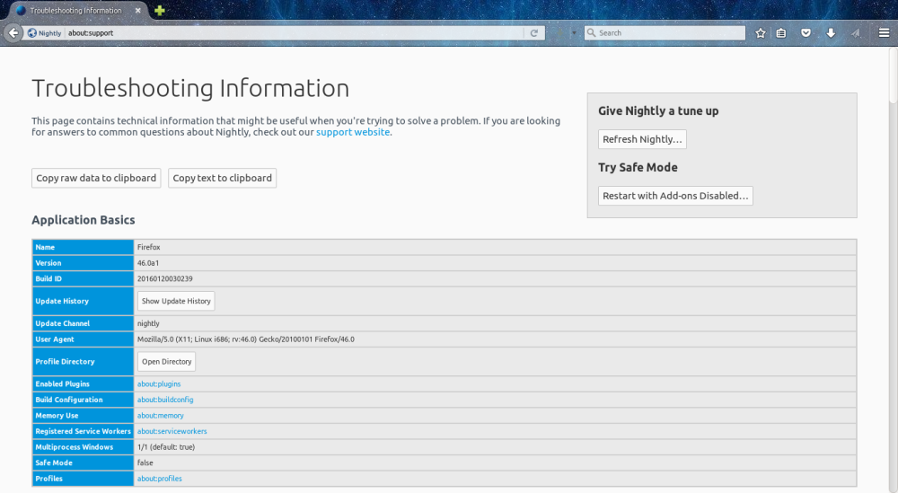
Task: Open the about:profiles link
Action: point(159,479)
